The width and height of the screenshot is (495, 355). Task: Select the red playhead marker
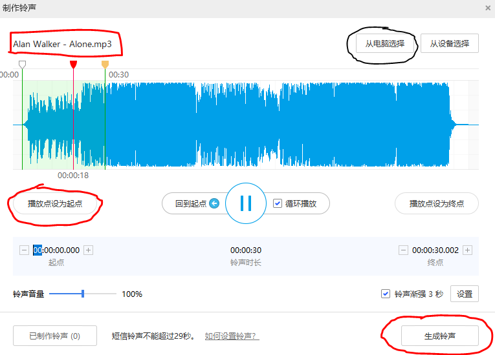(73, 65)
